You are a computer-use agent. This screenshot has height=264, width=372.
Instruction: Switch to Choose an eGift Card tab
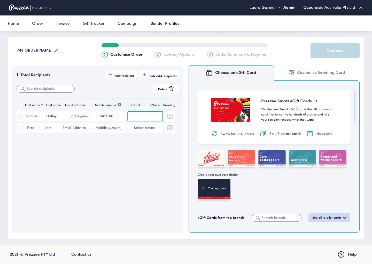[x=231, y=73]
